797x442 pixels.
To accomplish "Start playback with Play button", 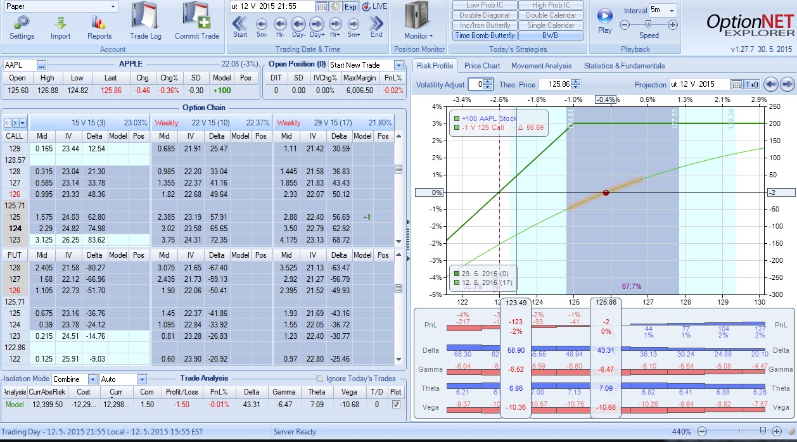I will (x=605, y=16).
